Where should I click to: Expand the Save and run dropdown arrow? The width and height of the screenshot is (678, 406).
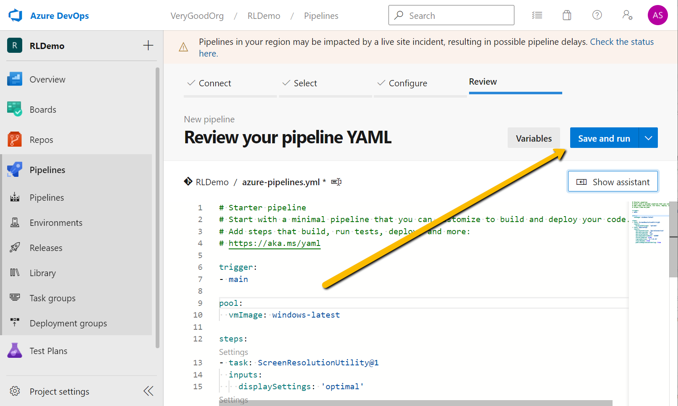(648, 138)
